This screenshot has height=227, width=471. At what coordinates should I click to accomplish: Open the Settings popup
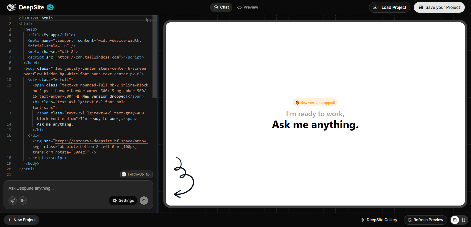point(123,201)
